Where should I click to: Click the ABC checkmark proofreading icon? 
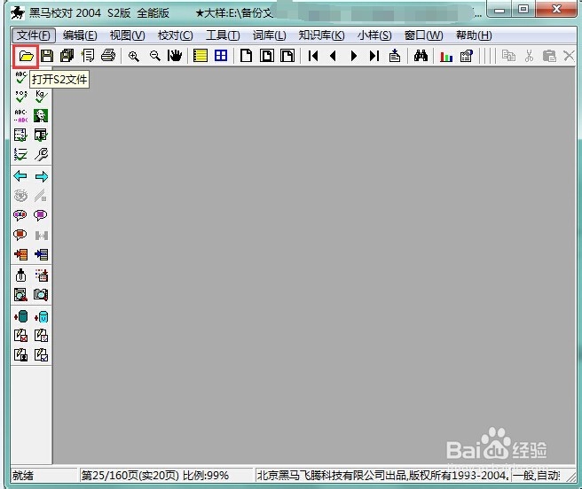(20, 77)
